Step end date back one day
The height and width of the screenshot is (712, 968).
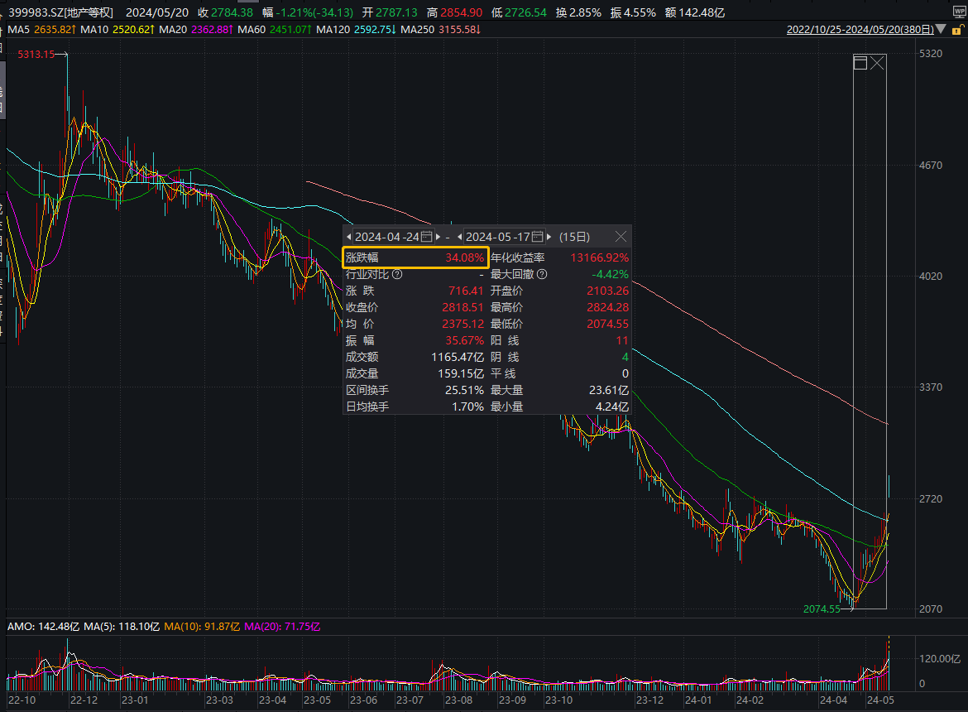(459, 237)
